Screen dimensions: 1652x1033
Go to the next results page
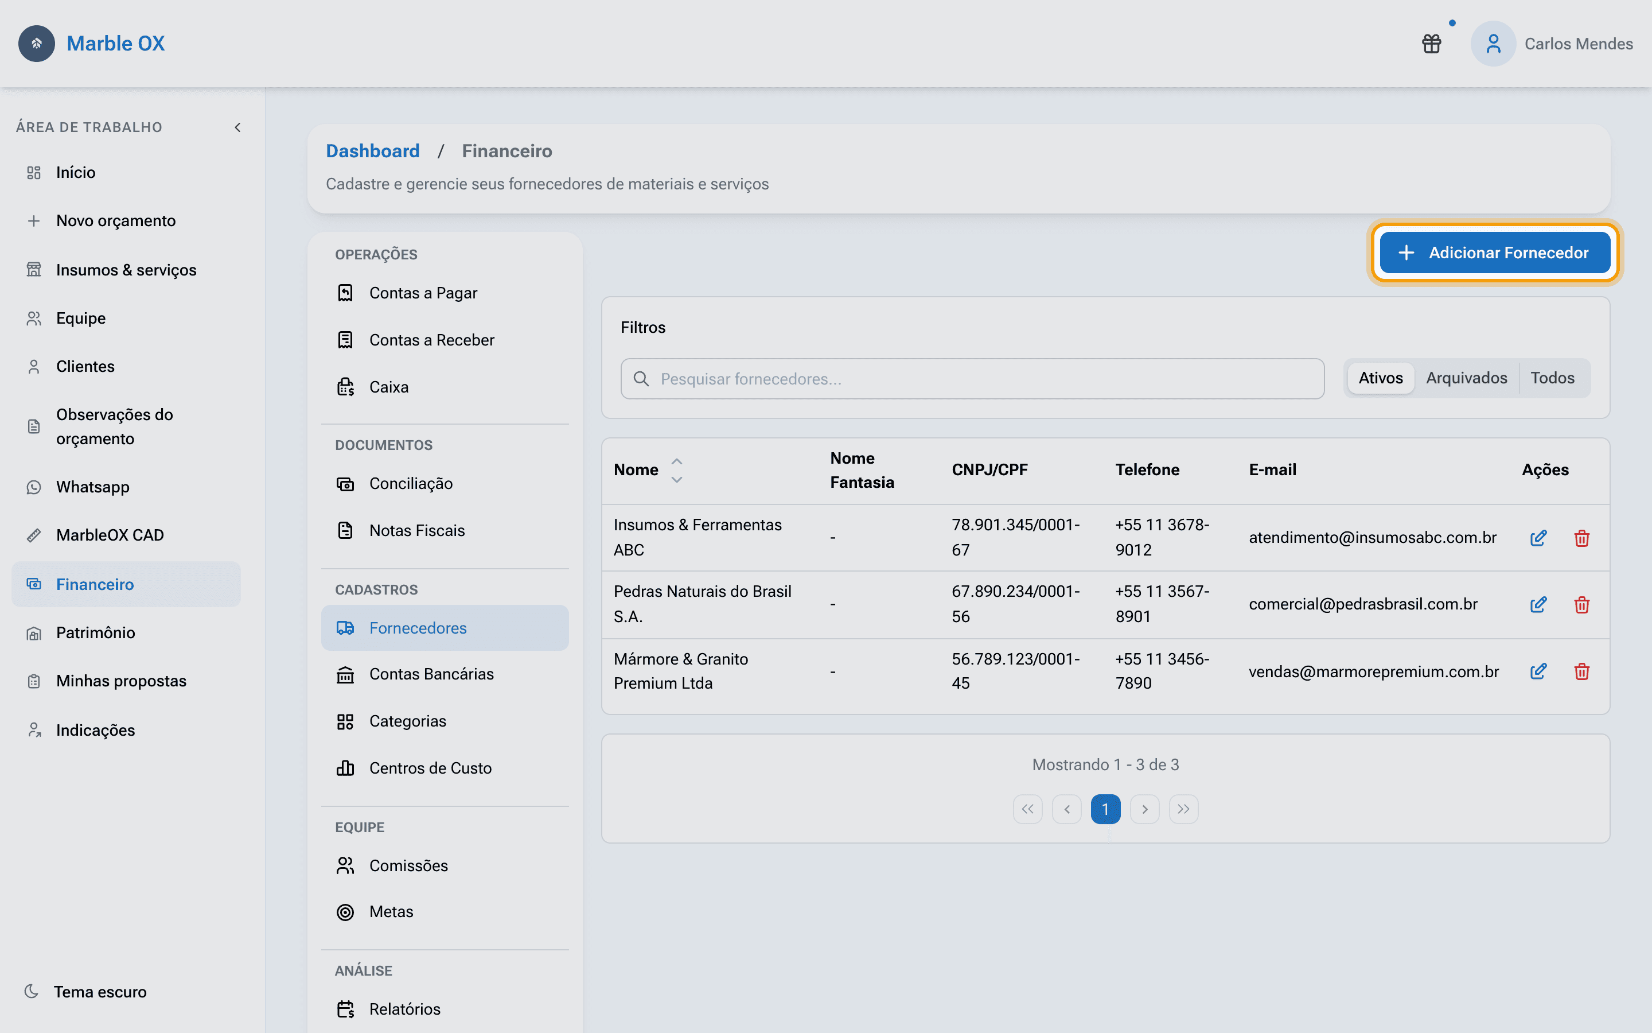tap(1144, 809)
